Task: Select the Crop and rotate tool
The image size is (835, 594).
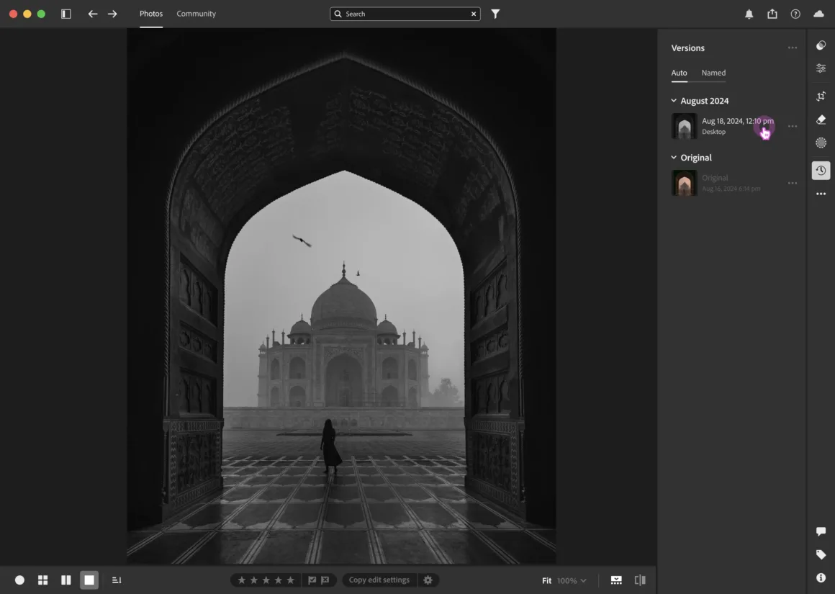Action: 821,96
